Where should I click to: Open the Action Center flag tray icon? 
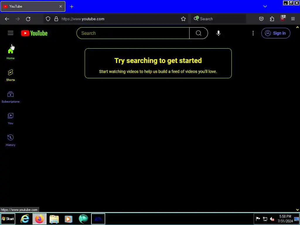pos(258,219)
